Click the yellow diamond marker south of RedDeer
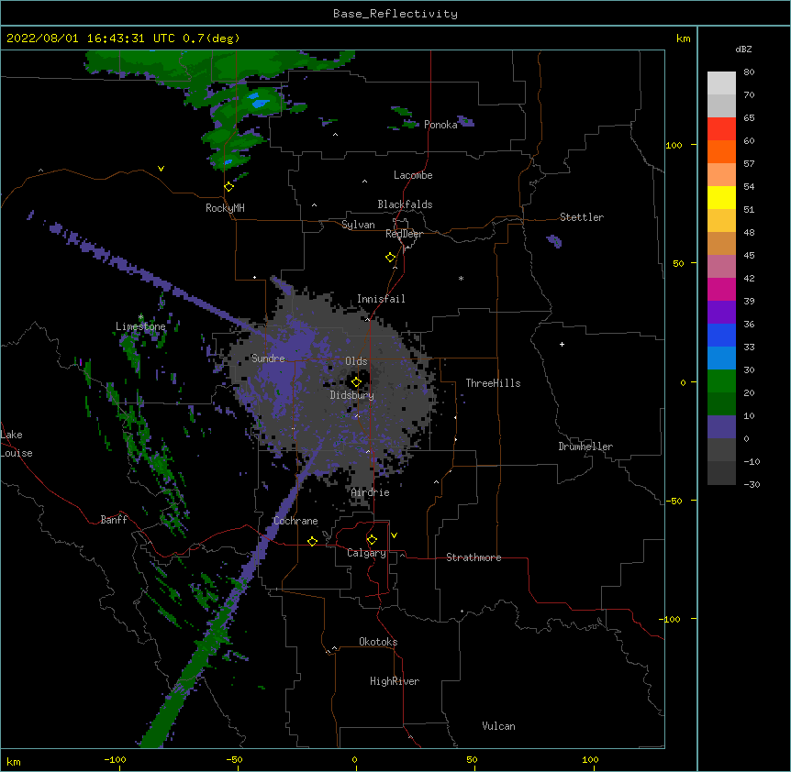 [391, 258]
